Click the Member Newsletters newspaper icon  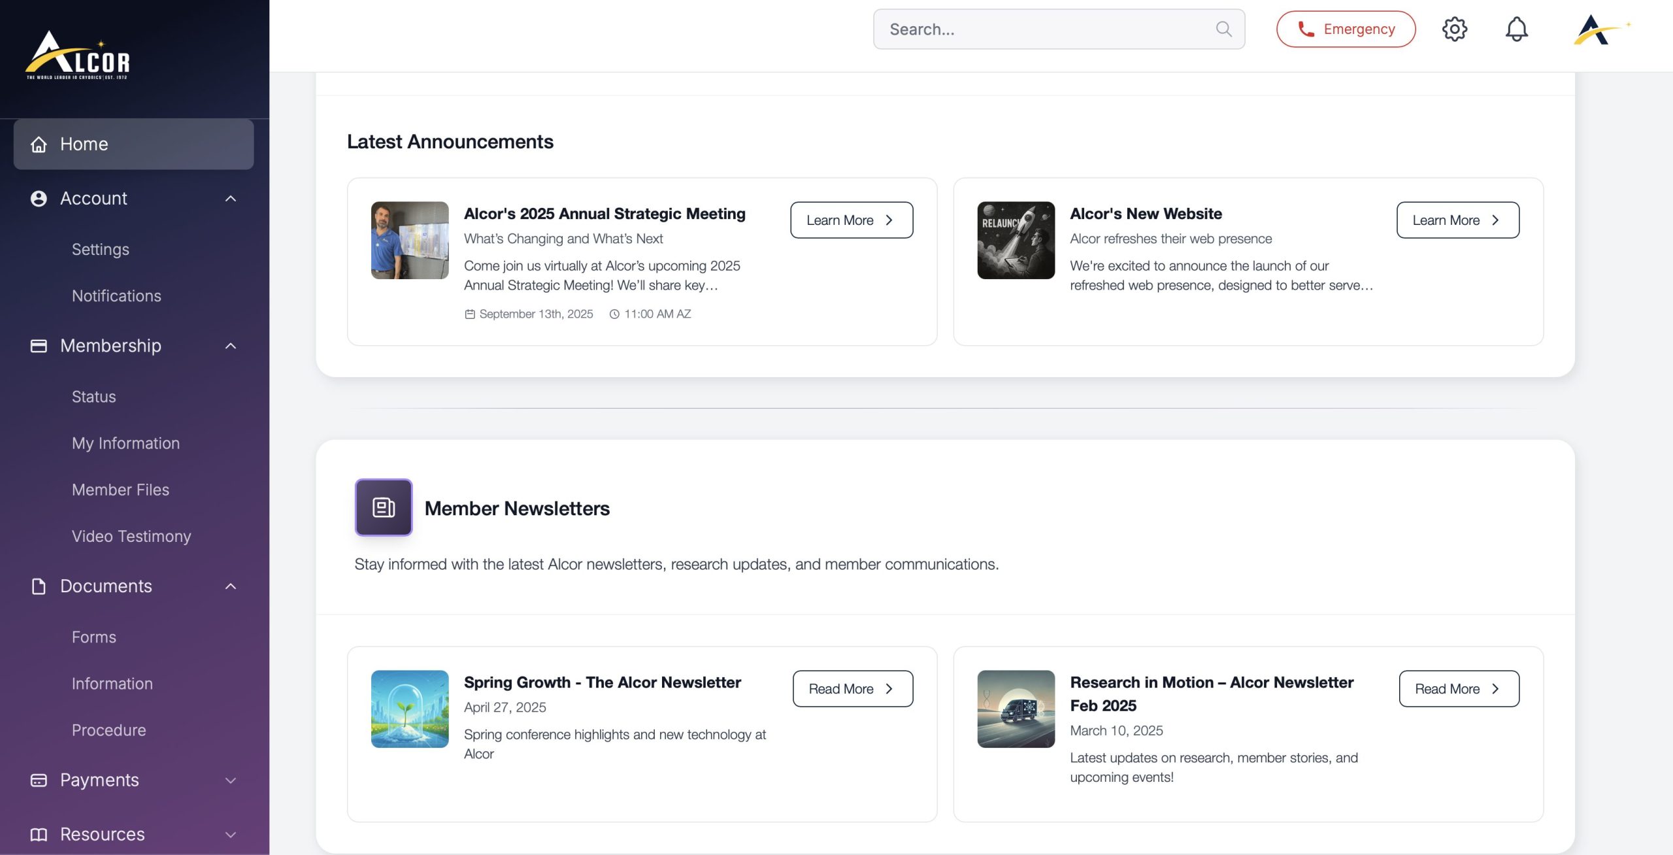coord(383,507)
